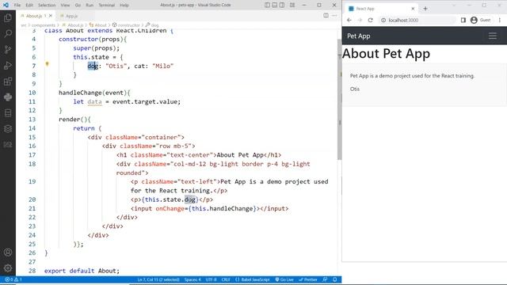The image size is (507, 285).
Task: Open the Extensions view
Action: 8,82
